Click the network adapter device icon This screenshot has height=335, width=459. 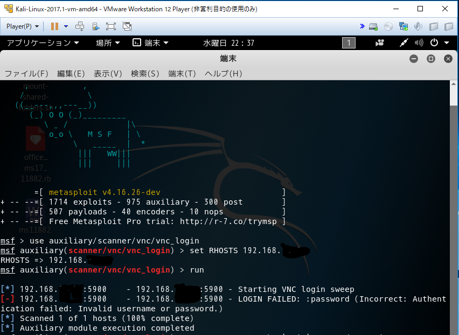click(404, 26)
